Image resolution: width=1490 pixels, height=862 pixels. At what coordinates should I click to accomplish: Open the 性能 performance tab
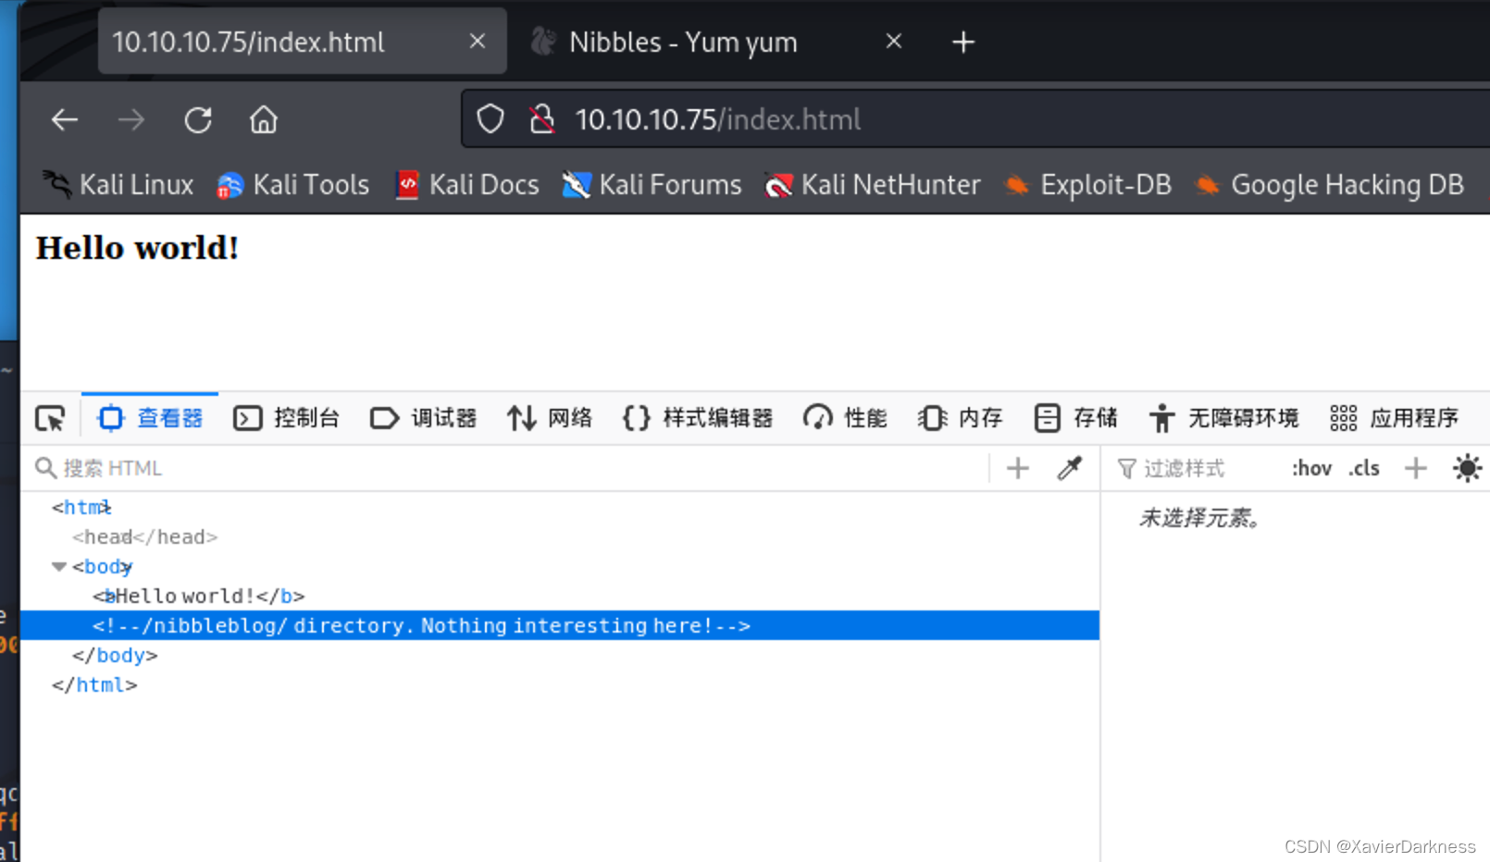click(x=845, y=418)
